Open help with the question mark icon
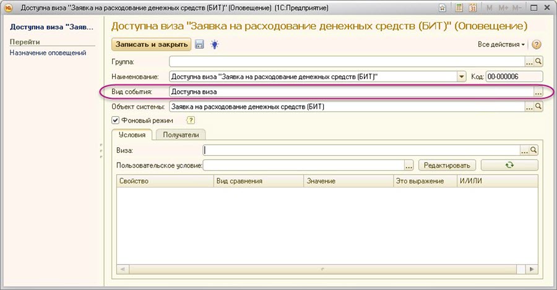The image size is (557, 290). point(537,45)
